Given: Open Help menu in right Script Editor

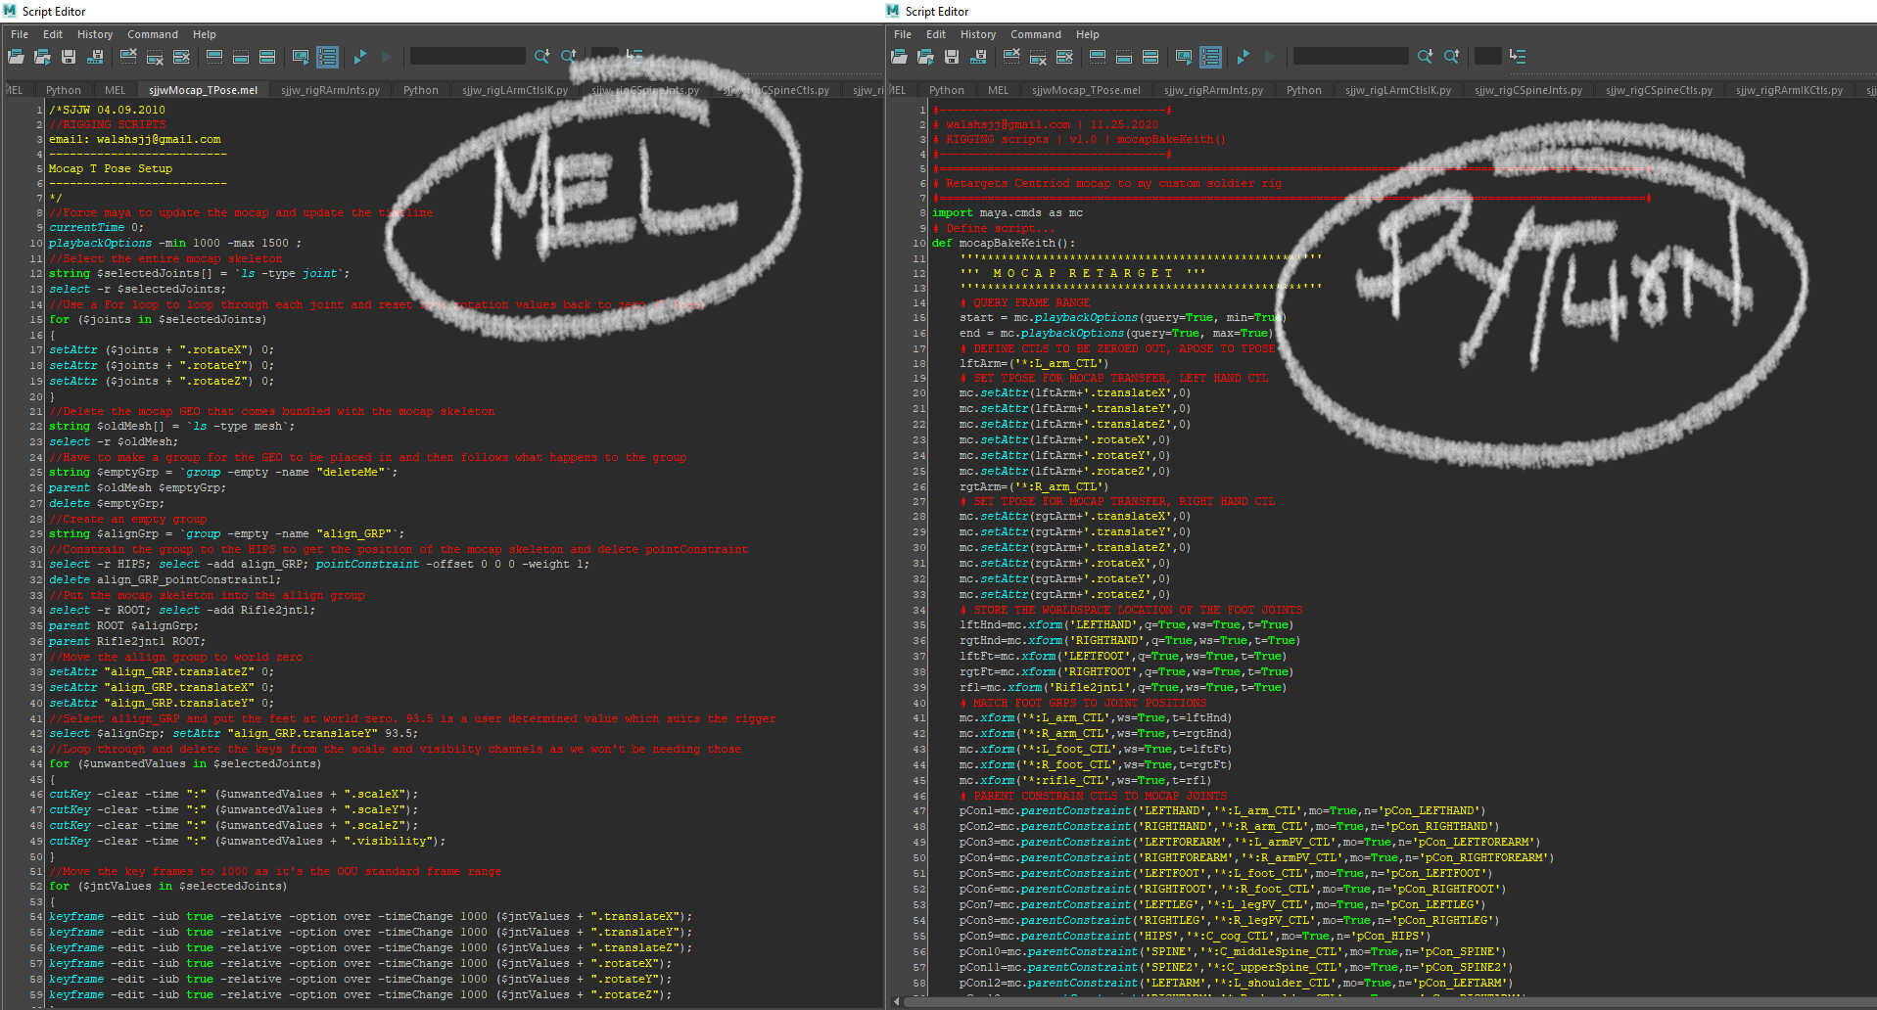Looking at the screenshot, I should point(1088,34).
